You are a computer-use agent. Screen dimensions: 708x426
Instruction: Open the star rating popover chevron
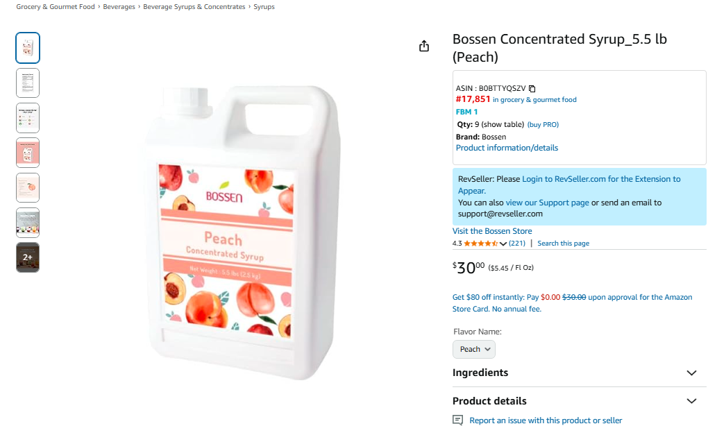pyautogui.click(x=503, y=244)
